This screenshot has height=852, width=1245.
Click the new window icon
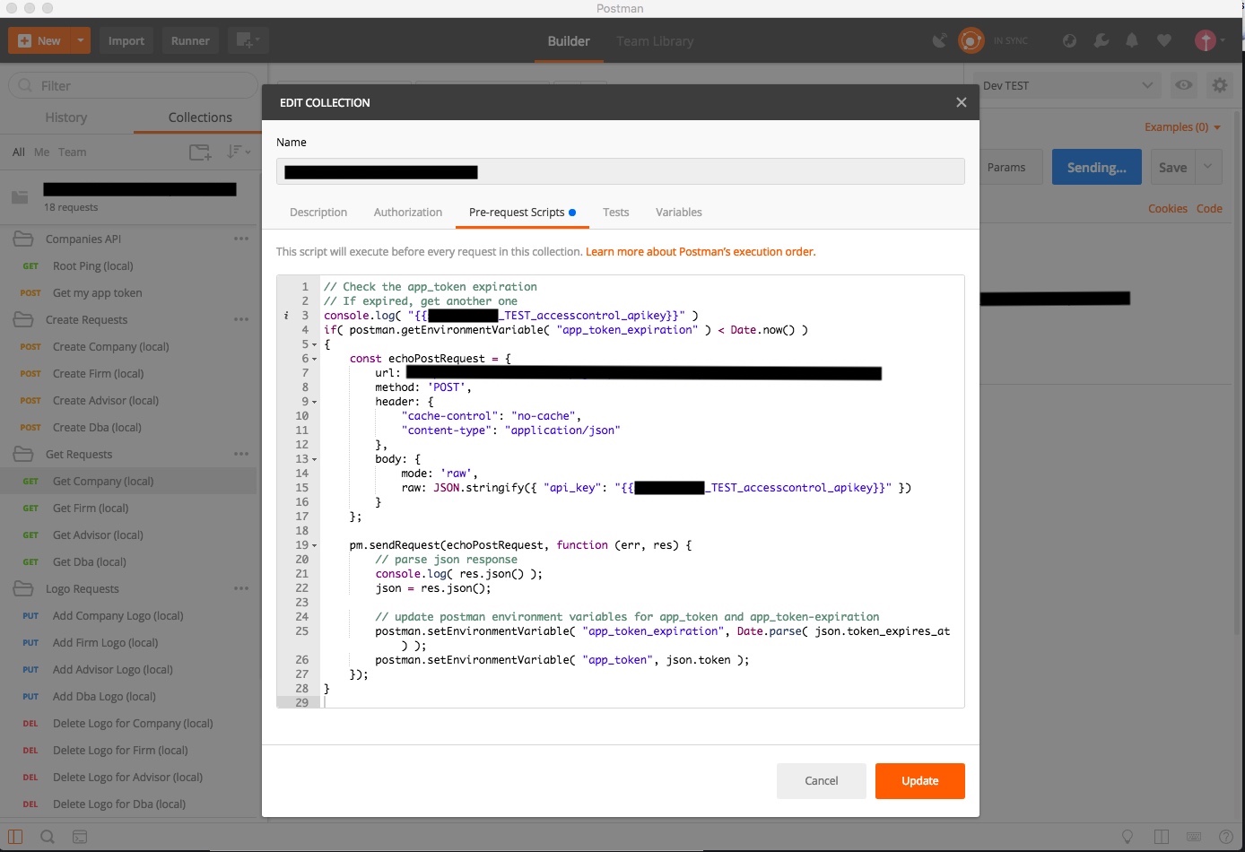click(x=248, y=40)
